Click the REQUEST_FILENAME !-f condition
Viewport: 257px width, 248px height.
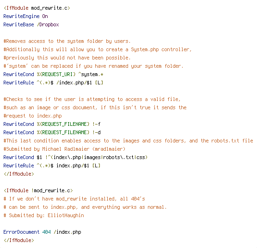click(52, 124)
